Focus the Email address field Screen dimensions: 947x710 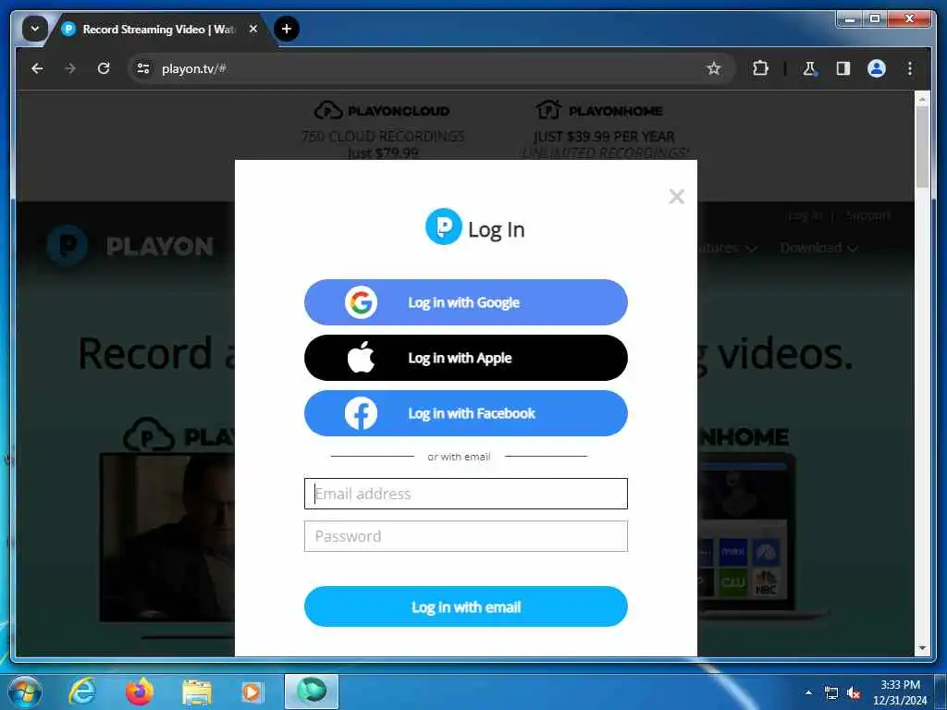click(466, 494)
